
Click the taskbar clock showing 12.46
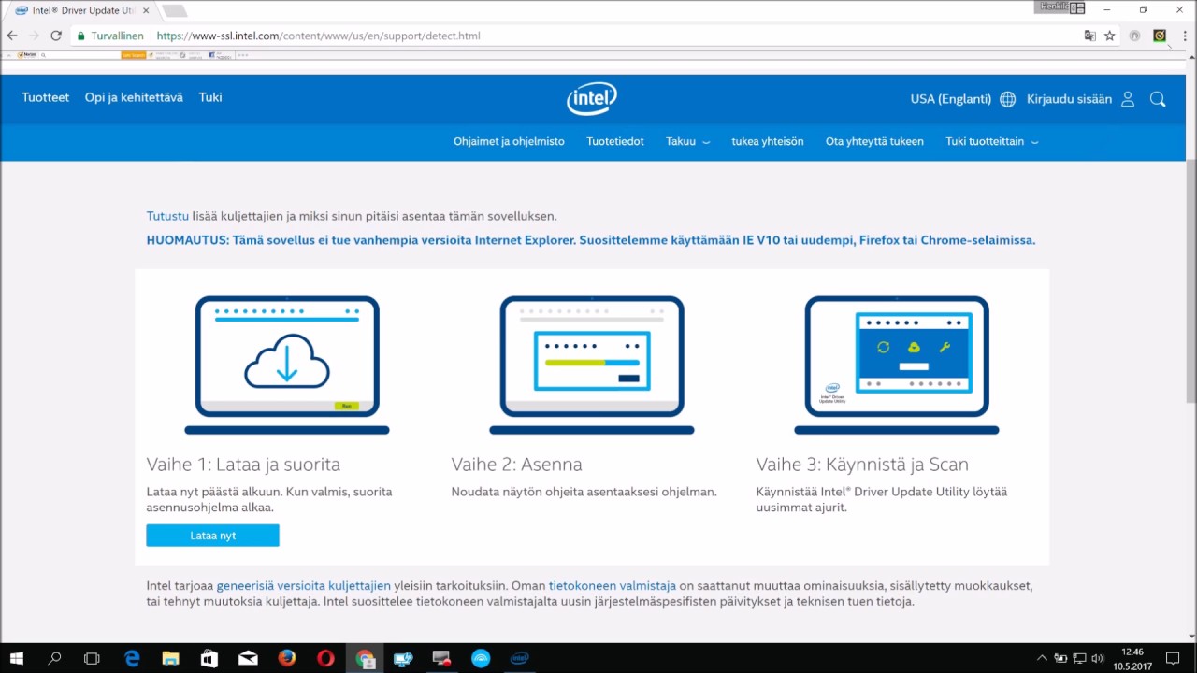point(1132,658)
